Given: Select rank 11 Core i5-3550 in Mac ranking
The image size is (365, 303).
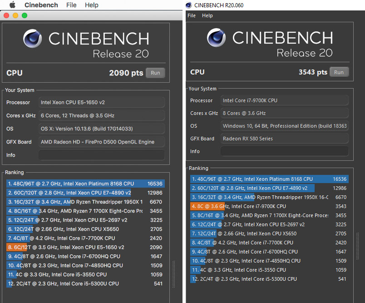Looking at the screenshot, I should (85, 274).
